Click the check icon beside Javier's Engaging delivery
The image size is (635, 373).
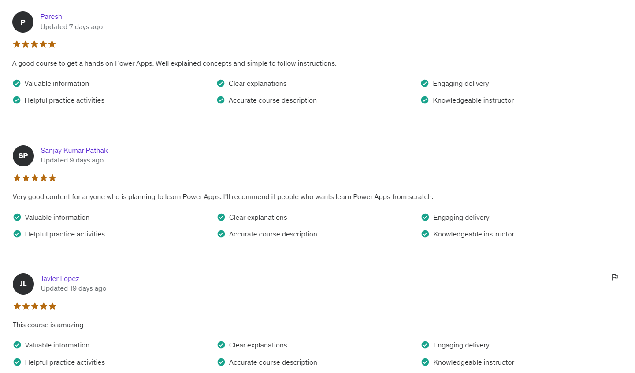425,345
